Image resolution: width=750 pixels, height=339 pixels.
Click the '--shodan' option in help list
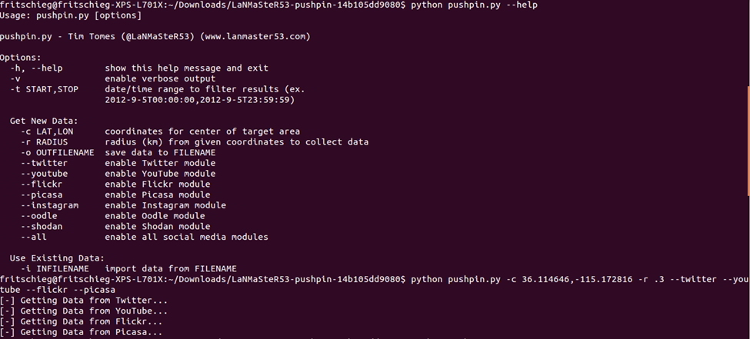(42, 226)
